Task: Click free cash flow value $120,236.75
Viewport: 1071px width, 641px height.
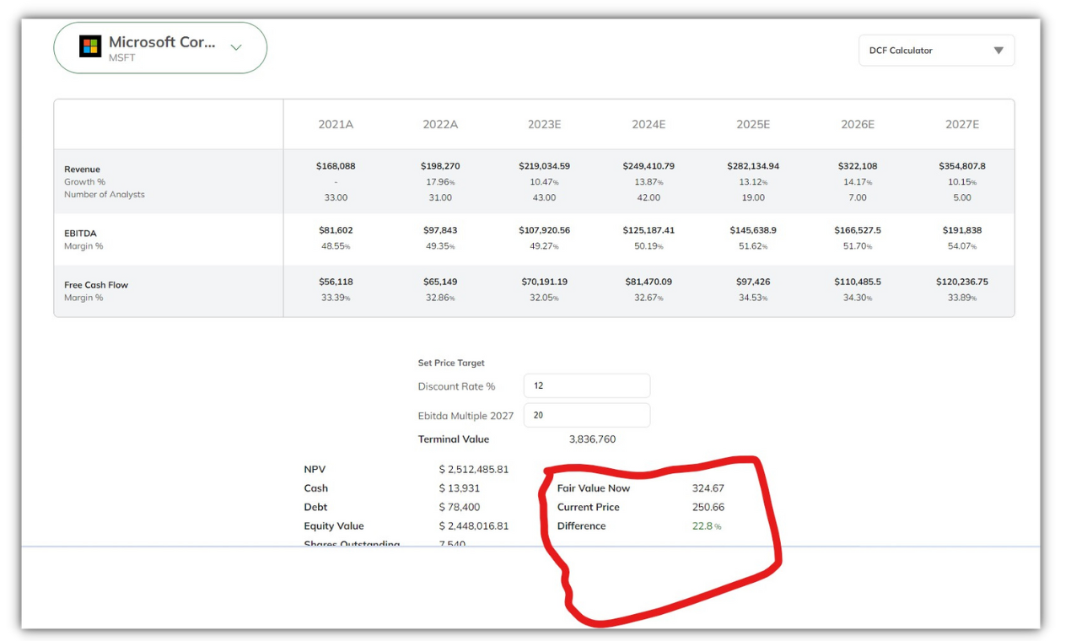Action: coord(962,282)
